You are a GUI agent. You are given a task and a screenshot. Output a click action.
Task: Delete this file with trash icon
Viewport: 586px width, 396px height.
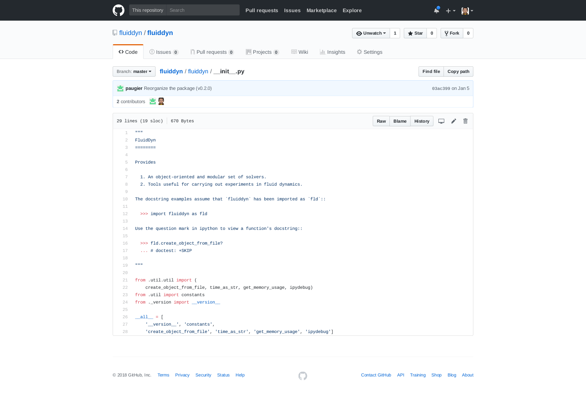465,121
